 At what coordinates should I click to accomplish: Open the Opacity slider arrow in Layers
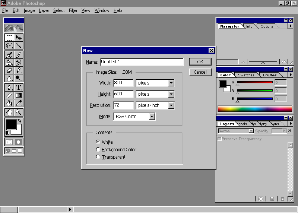point(284,131)
